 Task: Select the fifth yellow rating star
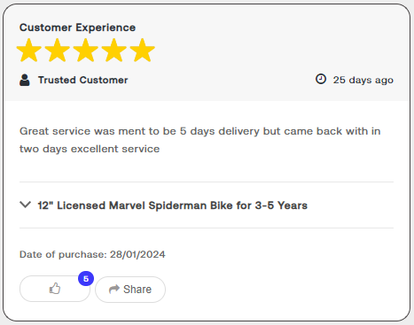pyautogui.click(x=143, y=50)
